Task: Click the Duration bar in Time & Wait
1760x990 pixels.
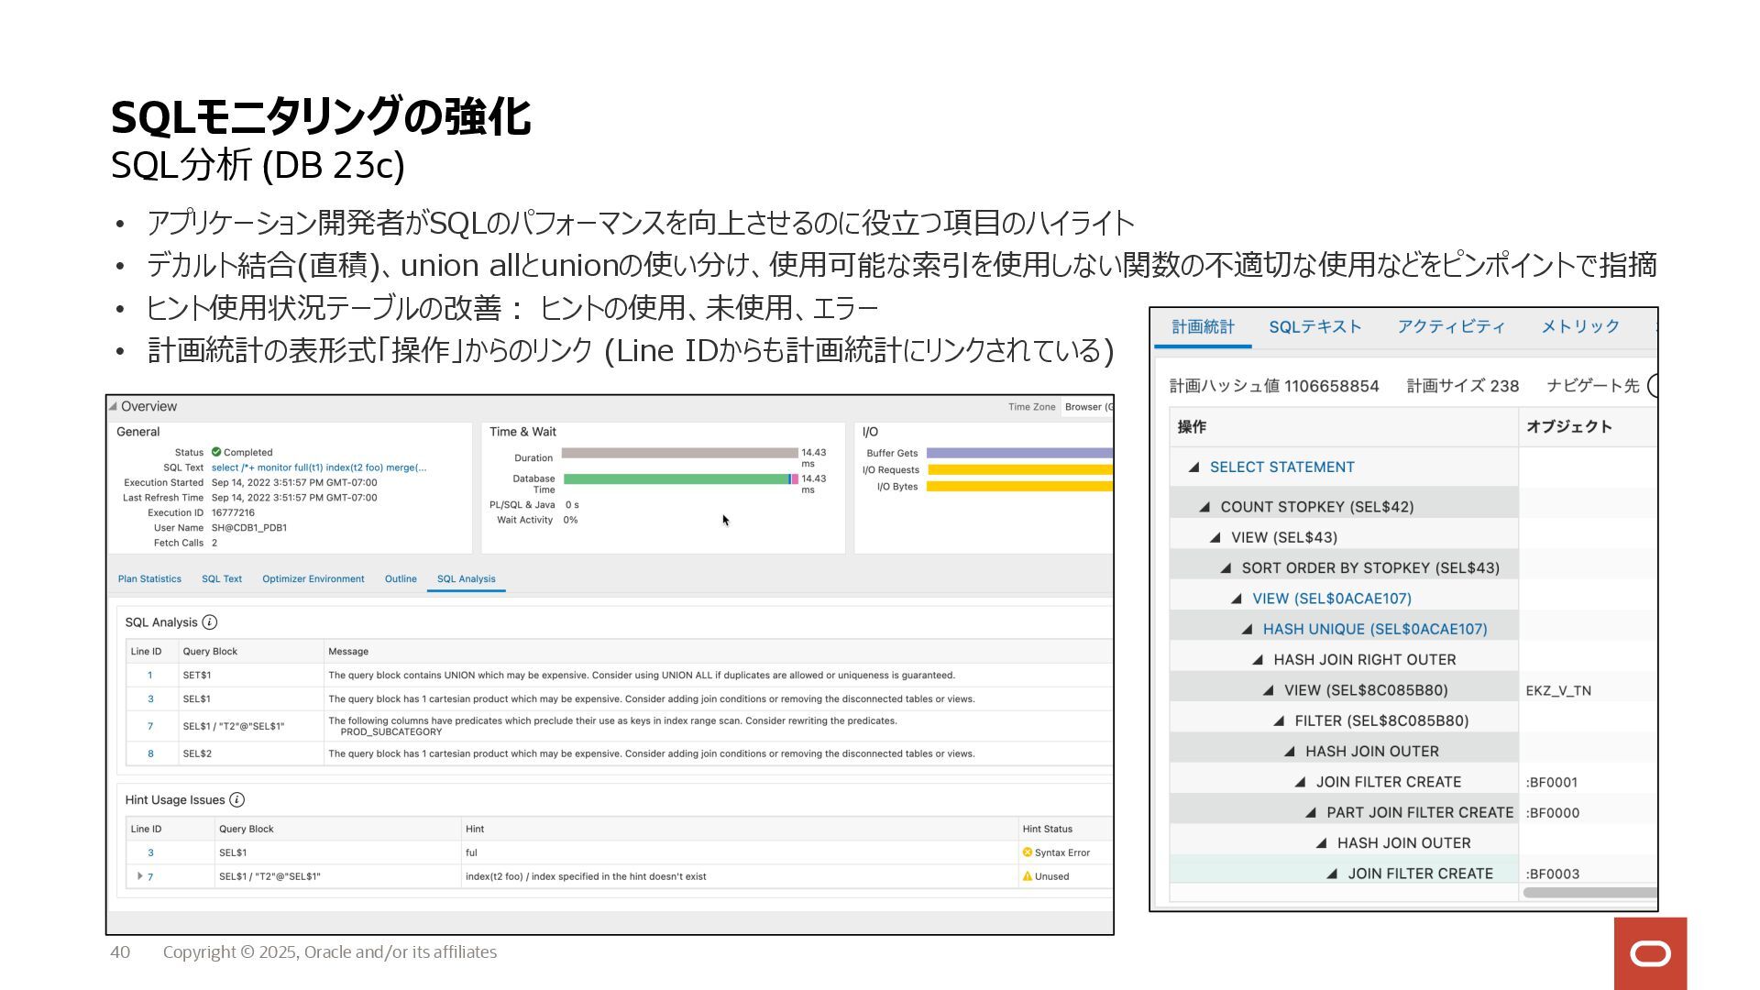Action: [679, 453]
